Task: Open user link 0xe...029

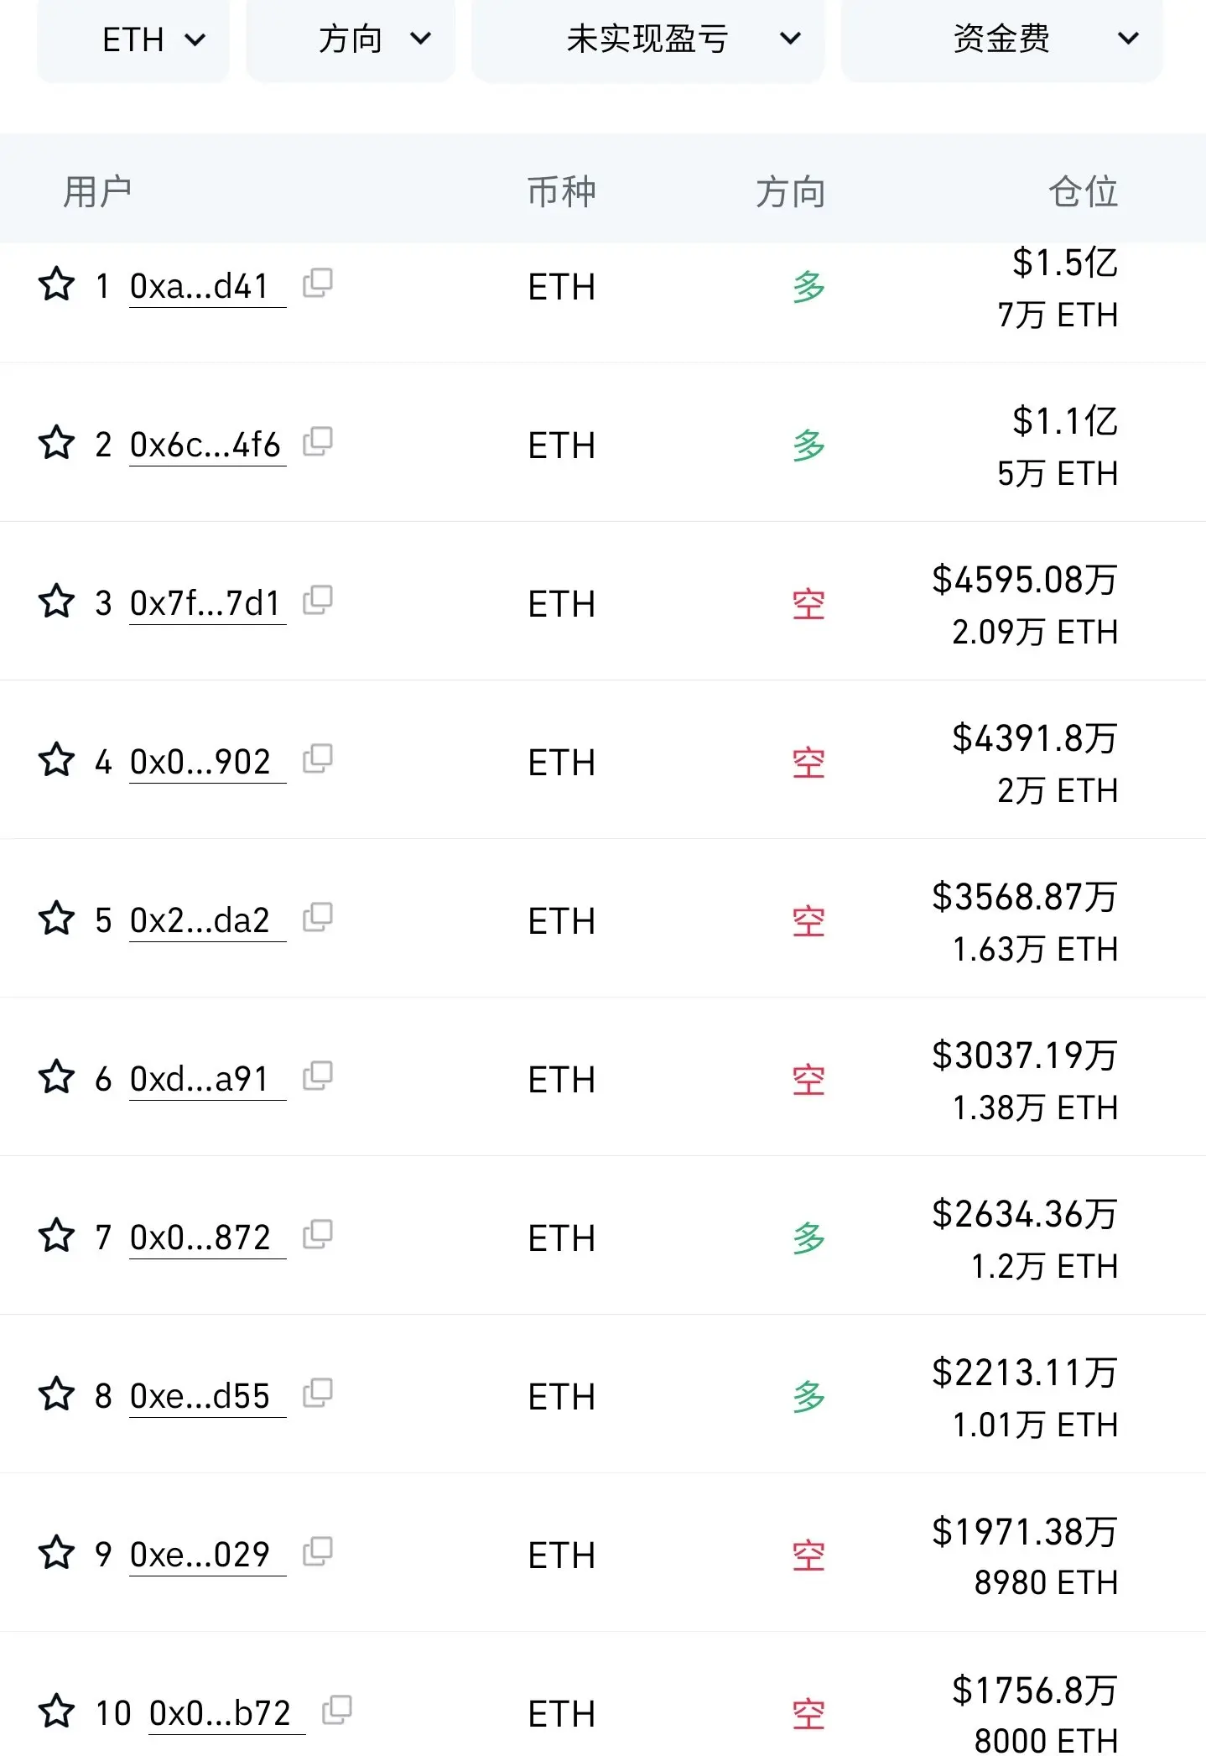Action: [x=200, y=1555]
